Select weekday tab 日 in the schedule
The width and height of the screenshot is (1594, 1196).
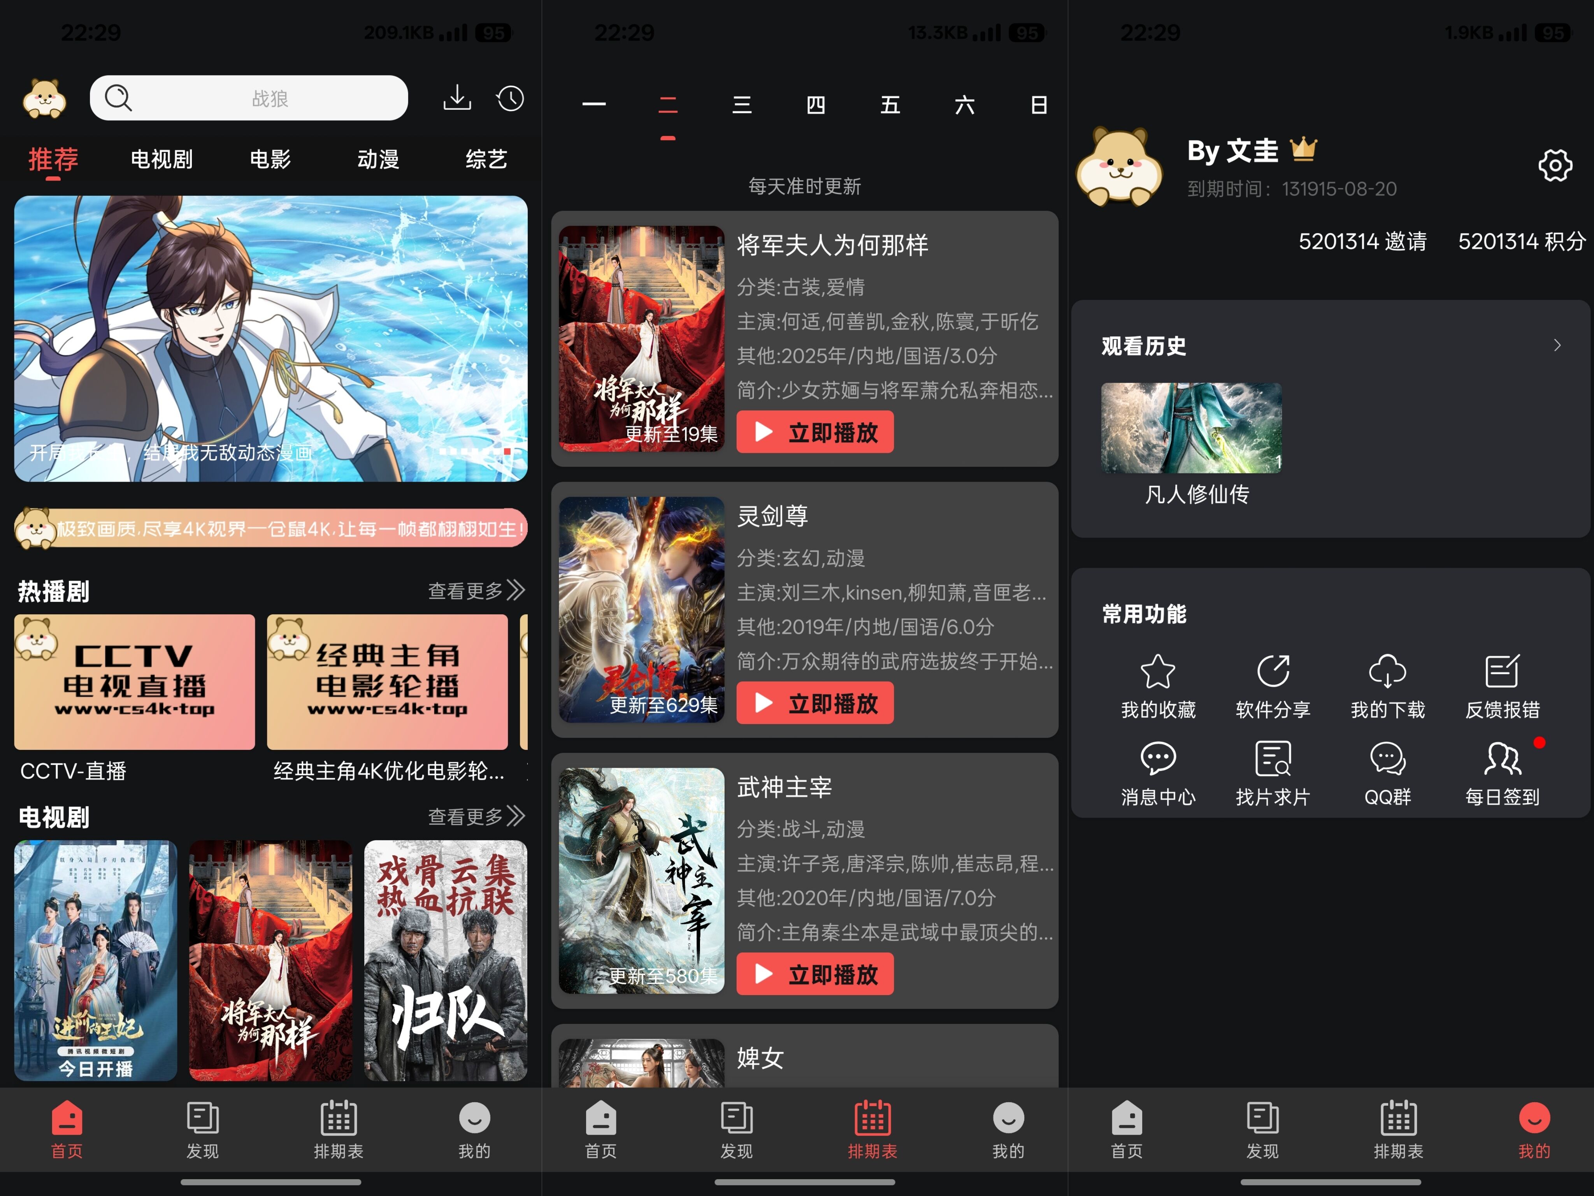click(1038, 105)
